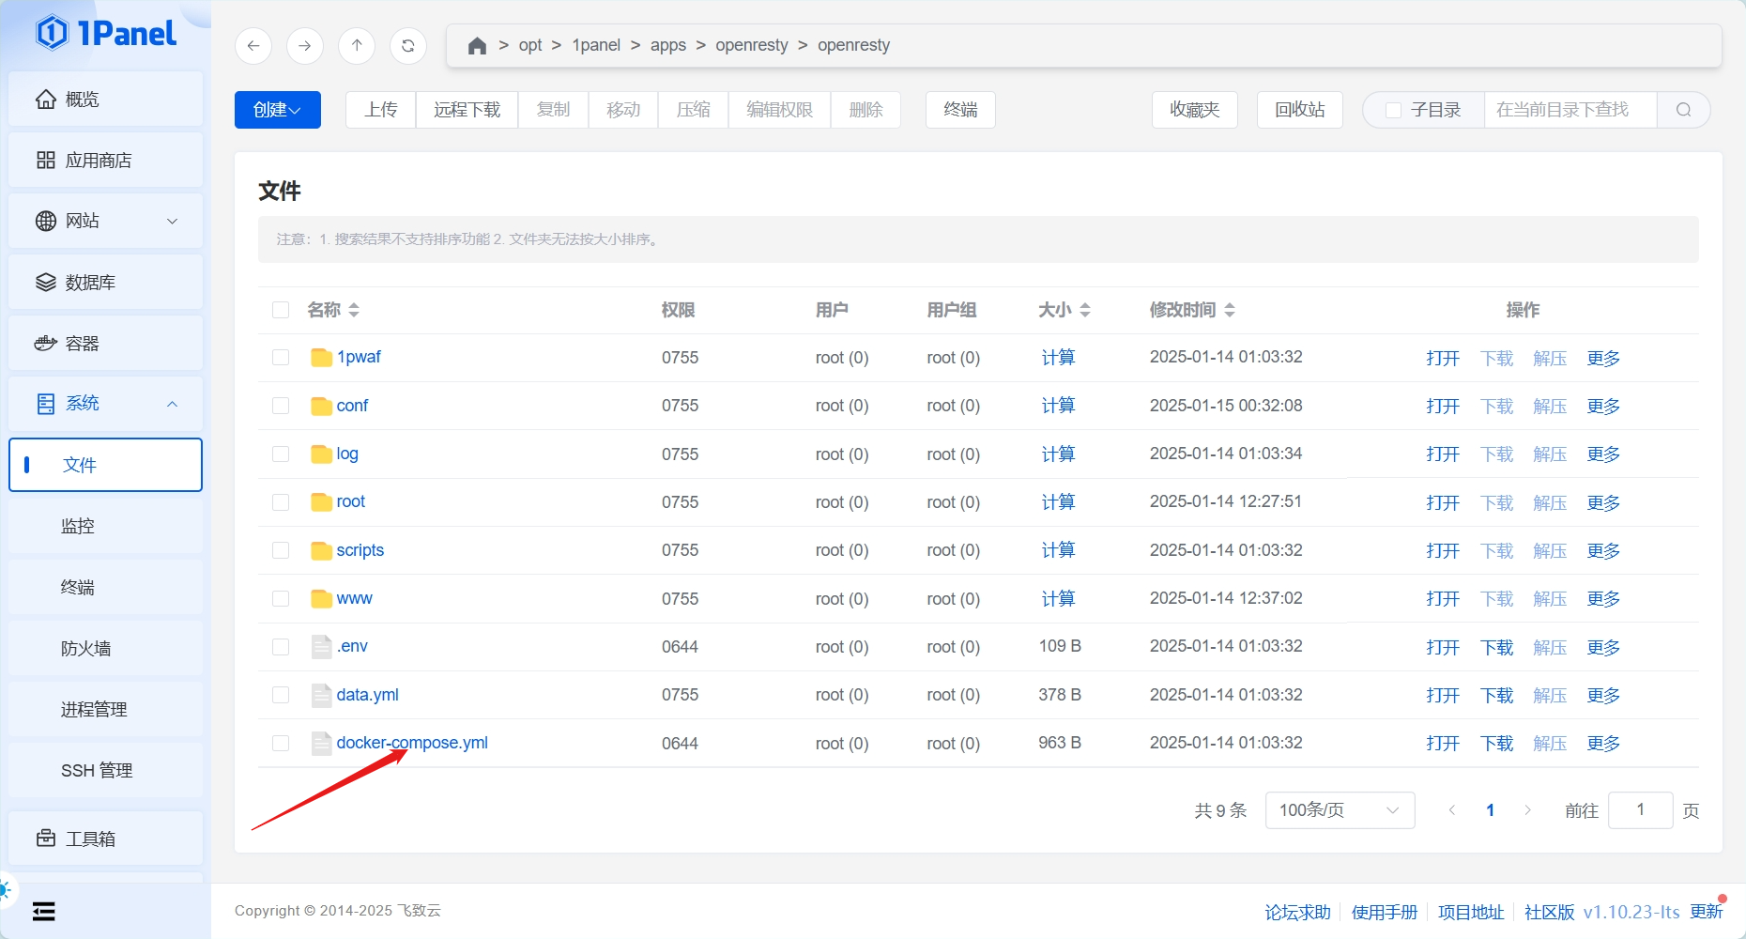
Task: Go up one directory level
Action: coord(357,45)
